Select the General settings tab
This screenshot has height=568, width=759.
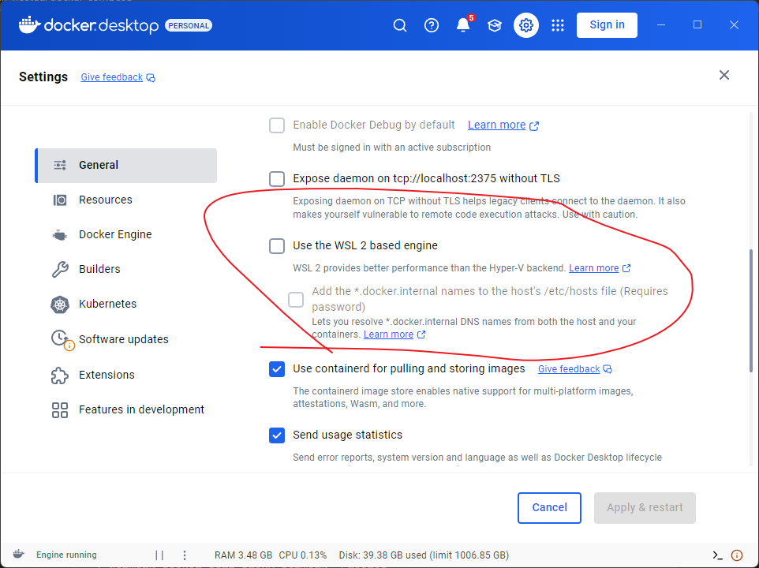coord(126,166)
